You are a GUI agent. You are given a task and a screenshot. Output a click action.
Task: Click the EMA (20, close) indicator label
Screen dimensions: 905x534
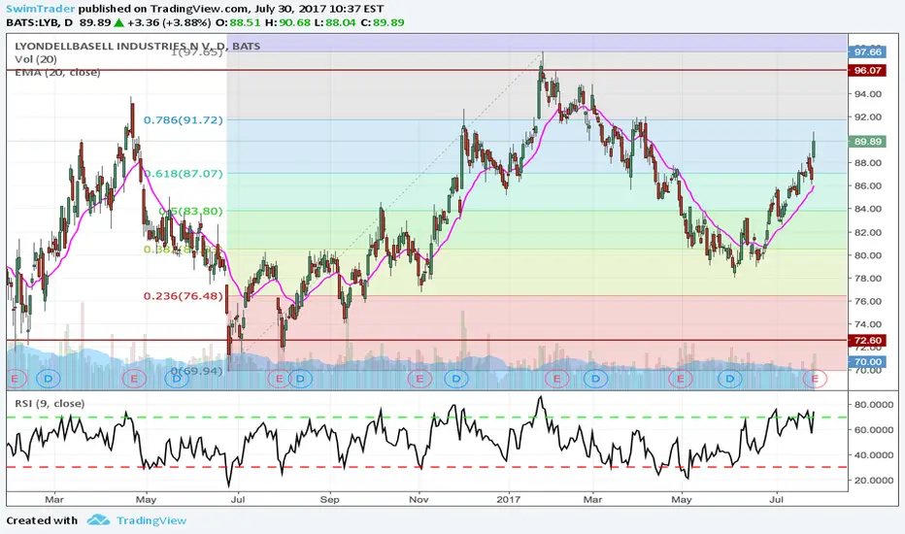[x=57, y=72]
